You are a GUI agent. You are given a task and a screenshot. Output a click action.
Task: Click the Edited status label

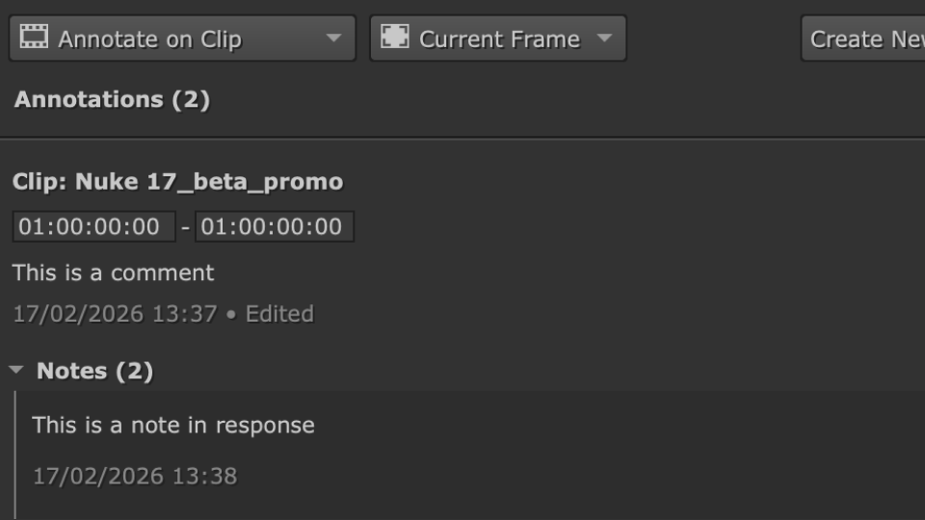click(x=279, y=314)
